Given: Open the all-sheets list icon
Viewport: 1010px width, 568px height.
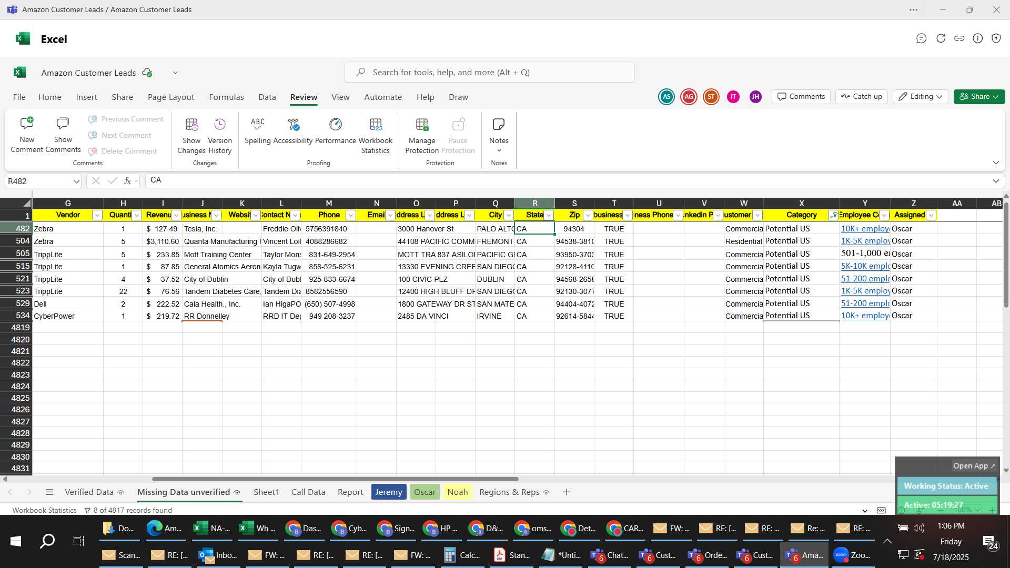Looking at the screenshot, I should click(49, 492).
